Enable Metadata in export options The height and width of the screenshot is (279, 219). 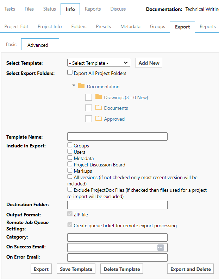[x=70, y=158]
